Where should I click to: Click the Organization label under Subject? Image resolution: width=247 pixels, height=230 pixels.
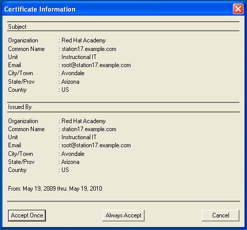23,40
